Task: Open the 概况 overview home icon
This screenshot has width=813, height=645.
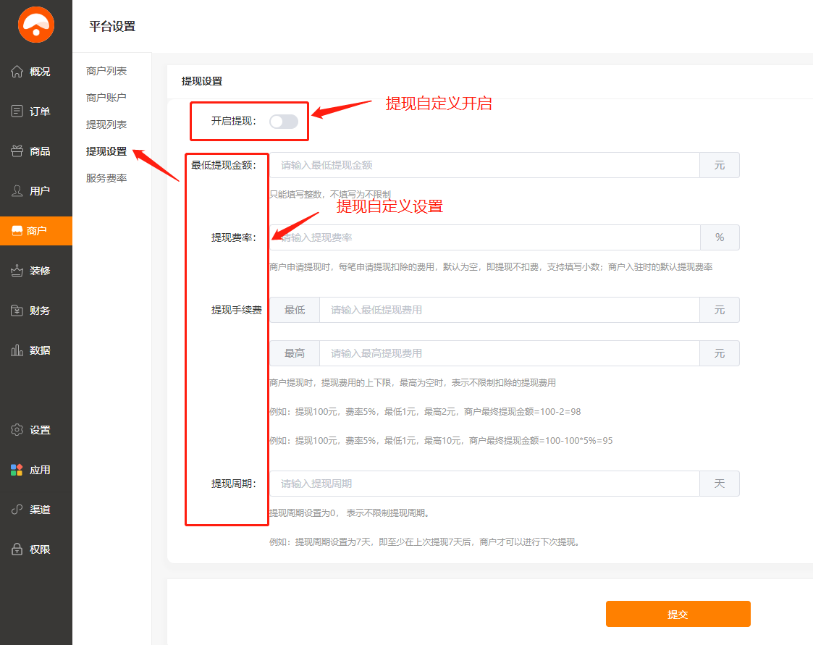Action: [x=17, y=72]
